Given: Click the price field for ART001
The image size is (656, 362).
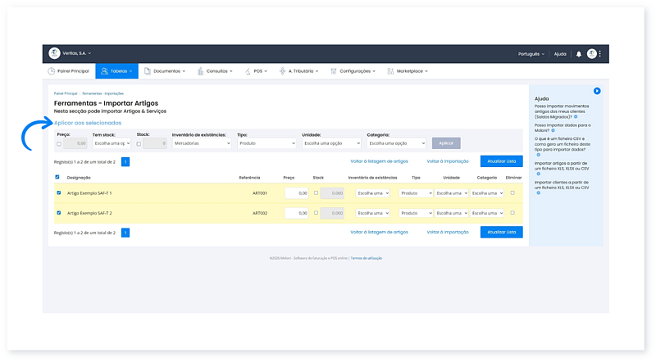Looking at the screenshot, I should coord(296,193).
